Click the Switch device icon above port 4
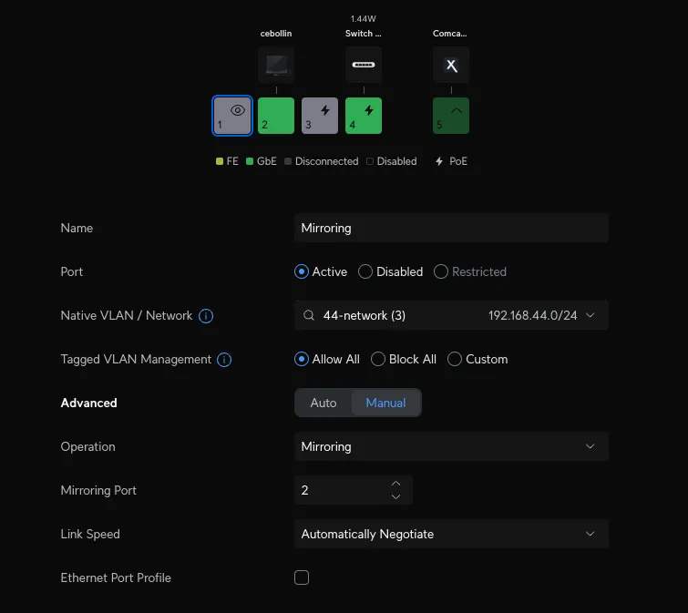Viewport: 688px width, 613px height. [x=364, y=65]
